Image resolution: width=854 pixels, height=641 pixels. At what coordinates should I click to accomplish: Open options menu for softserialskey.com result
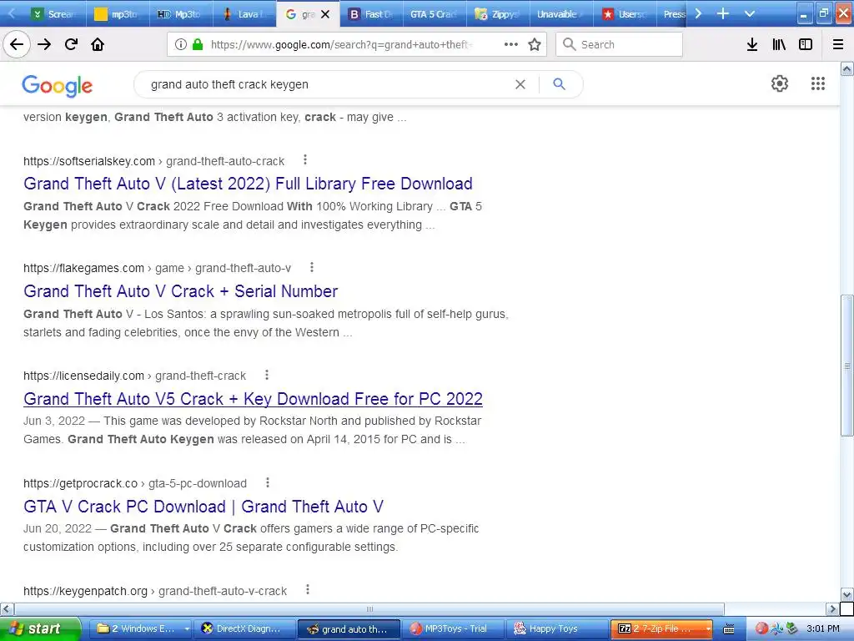[305, 159]
